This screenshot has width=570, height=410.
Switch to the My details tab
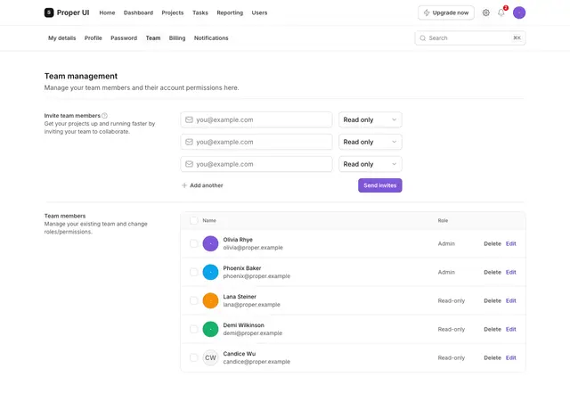[62, 37]
